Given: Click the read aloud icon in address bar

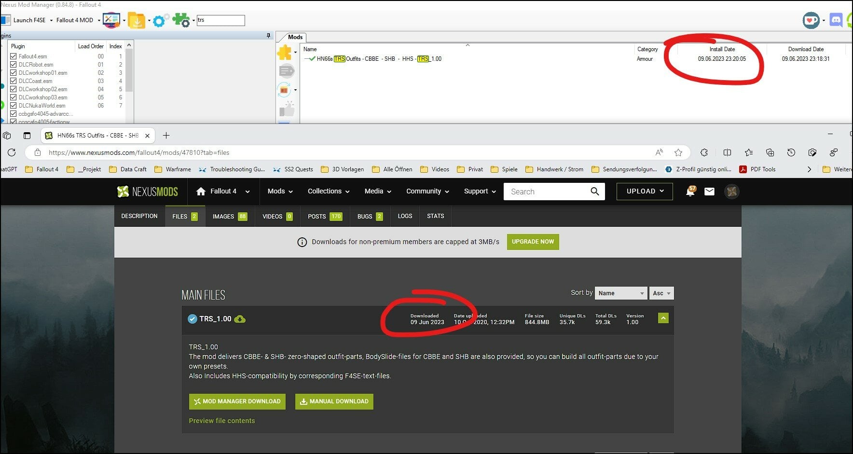Looking at the screenshot, I should point(659,152).
